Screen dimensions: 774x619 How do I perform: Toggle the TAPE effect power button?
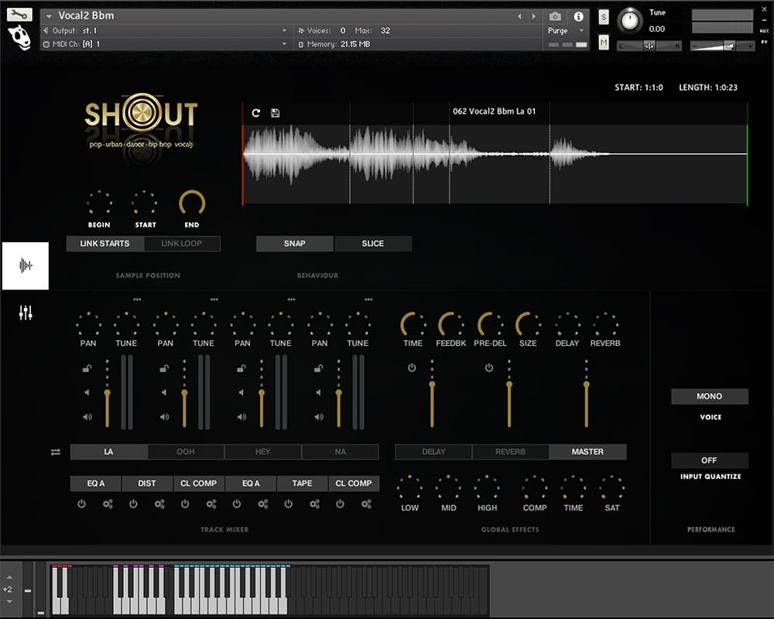(288, 504)
